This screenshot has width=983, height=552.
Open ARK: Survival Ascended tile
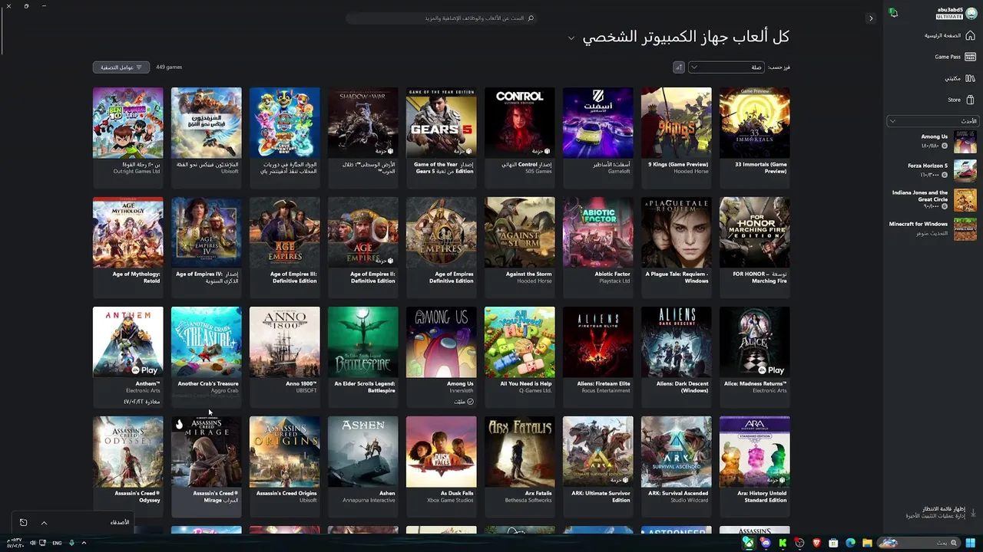tap(676, 465)
